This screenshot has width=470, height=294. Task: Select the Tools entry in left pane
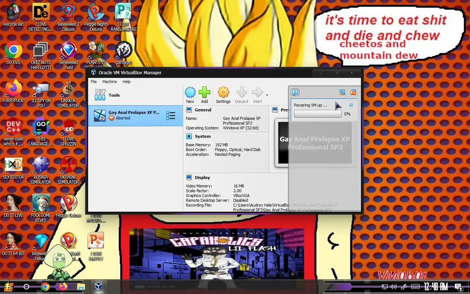tap(135, 95)
